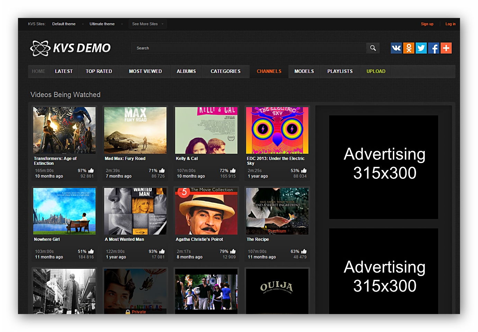
Task: Click thumbs-up icon on Transformers video
Action: tap(91, 171)
